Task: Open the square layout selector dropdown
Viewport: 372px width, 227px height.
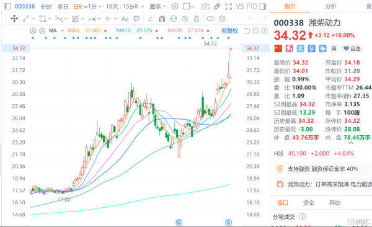Action: [x=188, y=6]
